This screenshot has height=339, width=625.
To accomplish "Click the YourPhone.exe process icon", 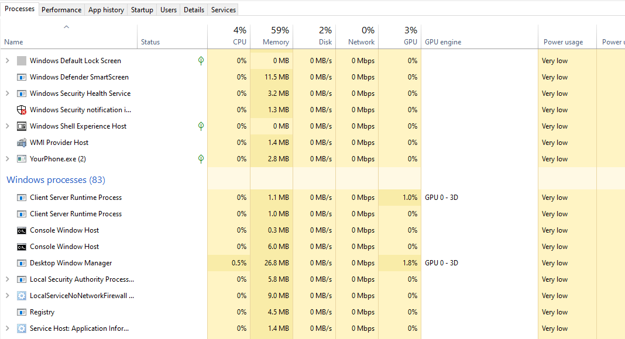I will [x=22, y=159].
